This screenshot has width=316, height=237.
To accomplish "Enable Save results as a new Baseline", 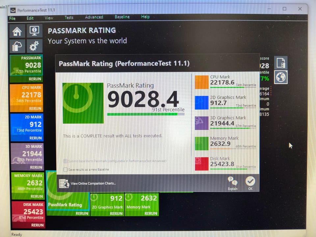I will coord(65,170).
